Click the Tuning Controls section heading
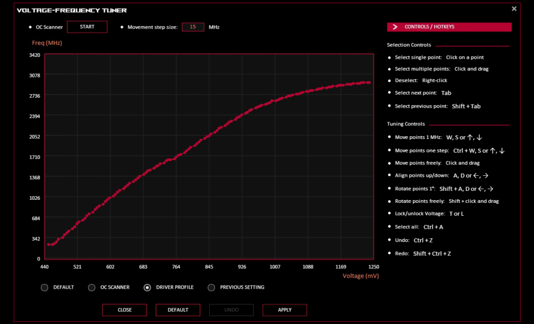Image resolution: width=534 pixels, height=324 pixels. (x=406, y=124)
